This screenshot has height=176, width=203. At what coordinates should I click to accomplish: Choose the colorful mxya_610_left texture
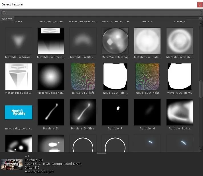click(83, 77)
